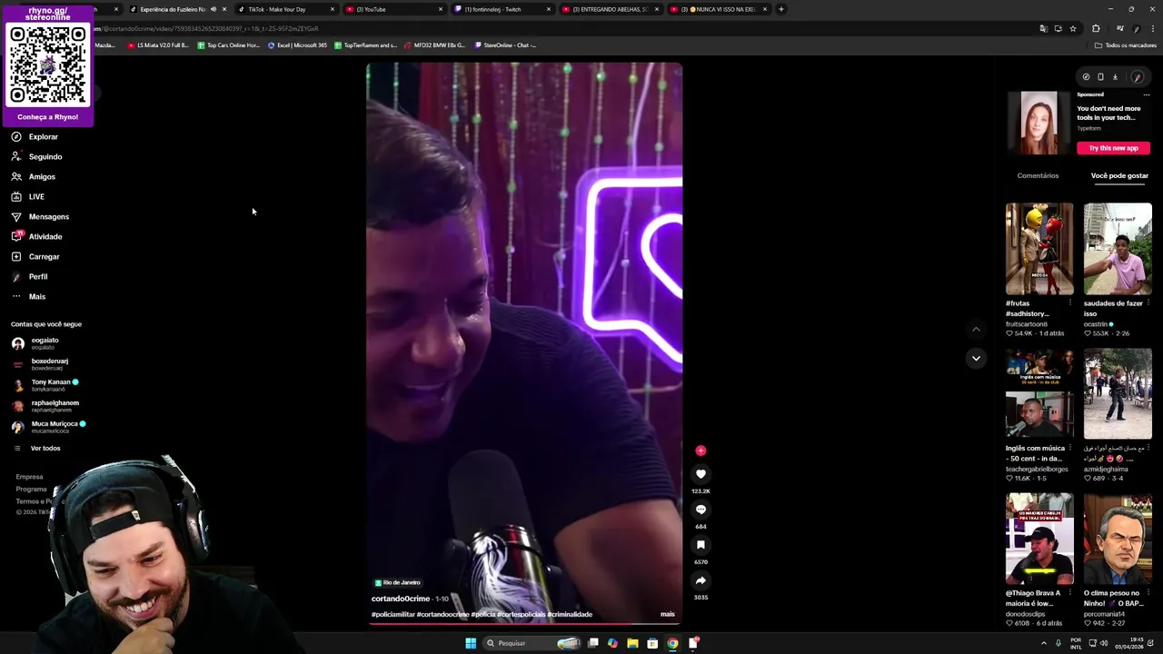Open a new browser tab

[x=780, y=9]
